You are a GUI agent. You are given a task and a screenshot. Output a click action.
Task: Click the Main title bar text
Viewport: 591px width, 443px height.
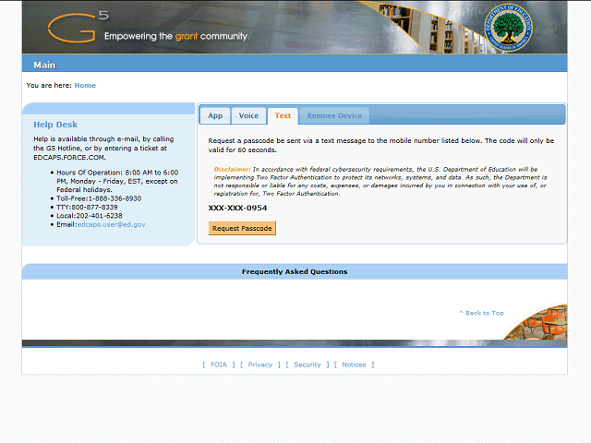point(44,66)
